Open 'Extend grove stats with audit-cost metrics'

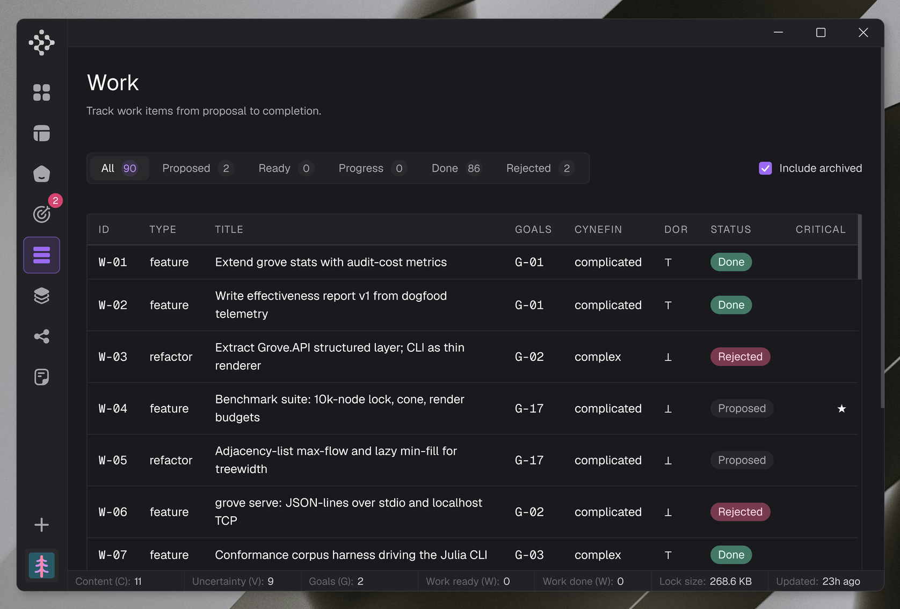pyautogui.click(x=331, y=262)
